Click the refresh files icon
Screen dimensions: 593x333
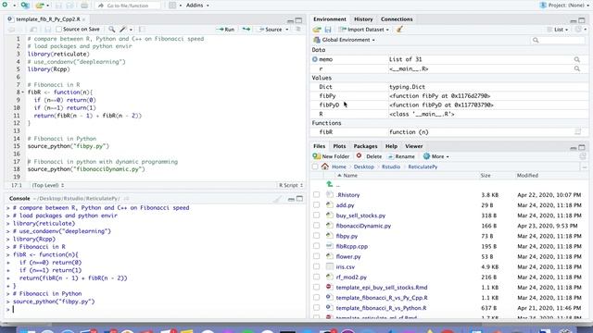coord(583,156)
